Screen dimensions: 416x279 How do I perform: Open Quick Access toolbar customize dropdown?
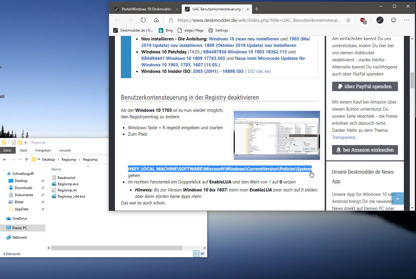tap(26, 142)
